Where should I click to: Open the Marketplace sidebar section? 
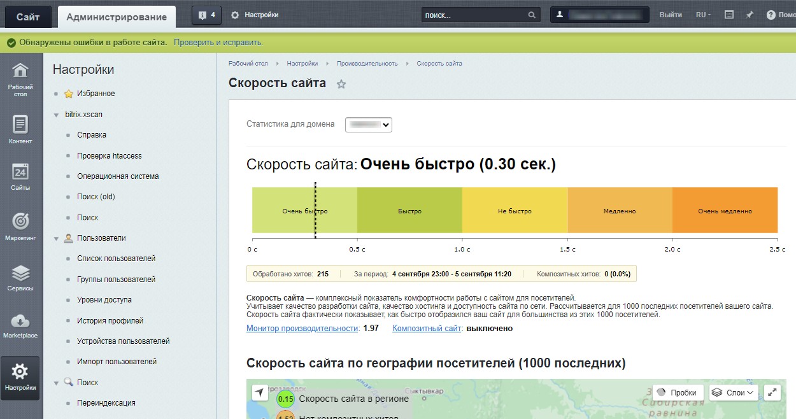tap(20, 325)
